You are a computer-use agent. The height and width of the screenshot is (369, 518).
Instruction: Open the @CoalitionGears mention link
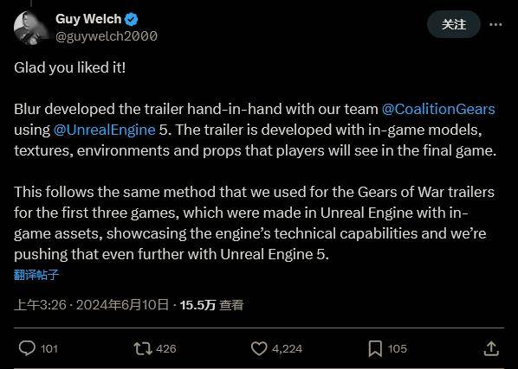(438, 109)
